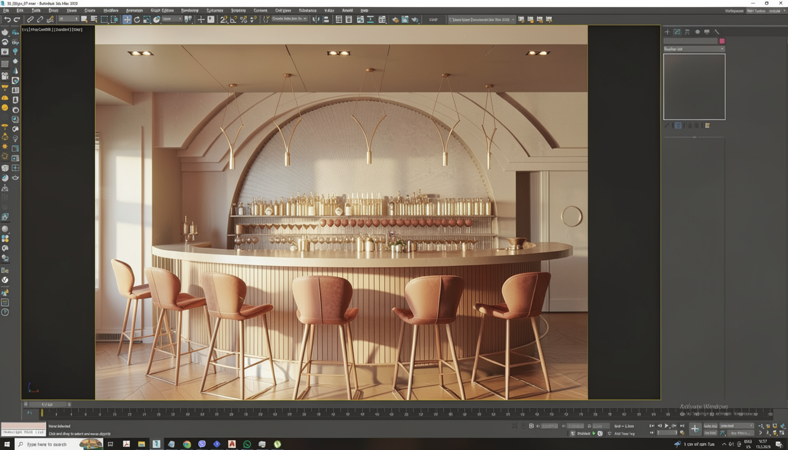Open the Rendering menu
This screenshot has height=450, width=788.
click(189, 11)
